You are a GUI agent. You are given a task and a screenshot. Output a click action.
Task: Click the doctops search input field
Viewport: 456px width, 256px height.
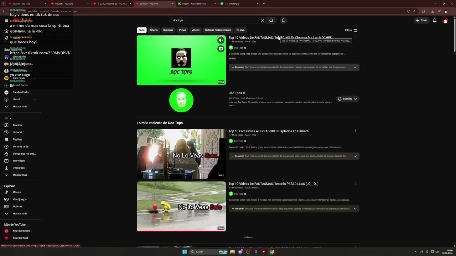216,20
